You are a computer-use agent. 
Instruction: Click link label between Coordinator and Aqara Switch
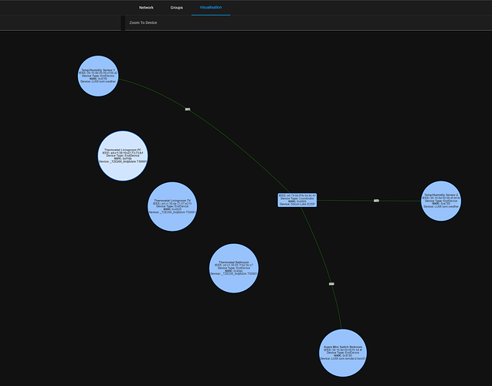[331, 284]
